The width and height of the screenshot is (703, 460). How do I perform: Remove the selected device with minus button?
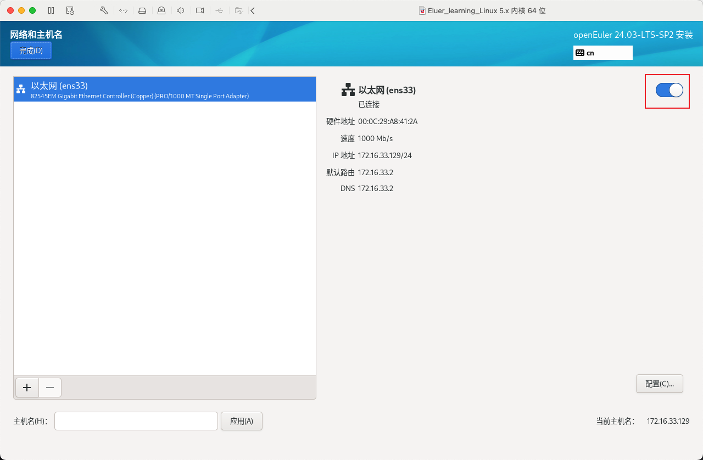click(x=50, y=388)
